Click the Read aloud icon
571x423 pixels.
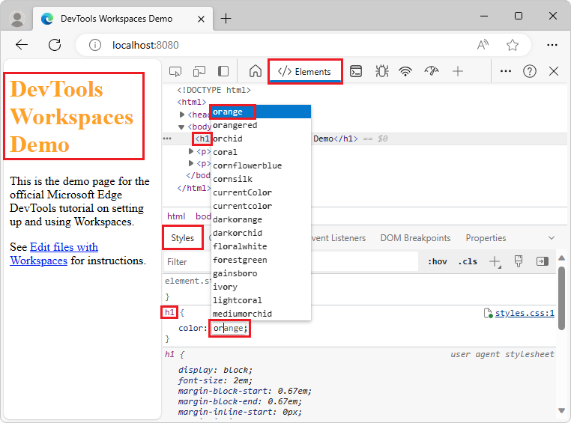coord(483,45)
